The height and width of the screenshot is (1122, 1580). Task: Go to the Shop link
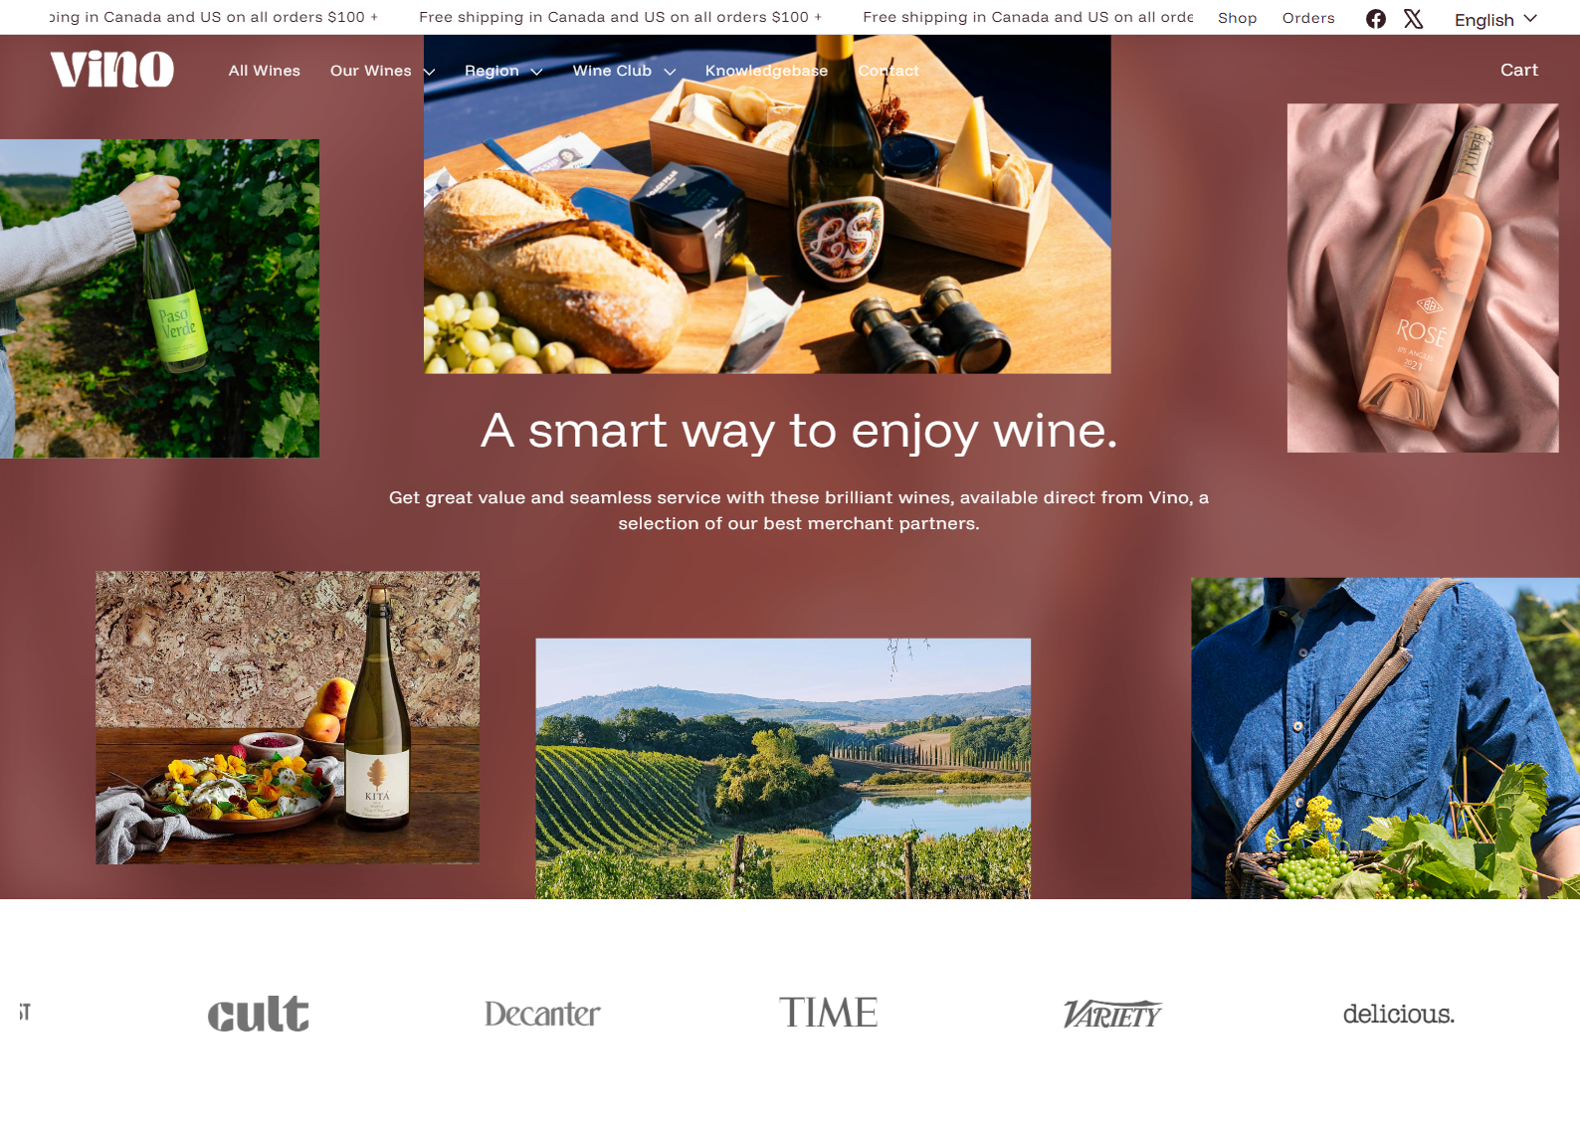pos(1237,18)
